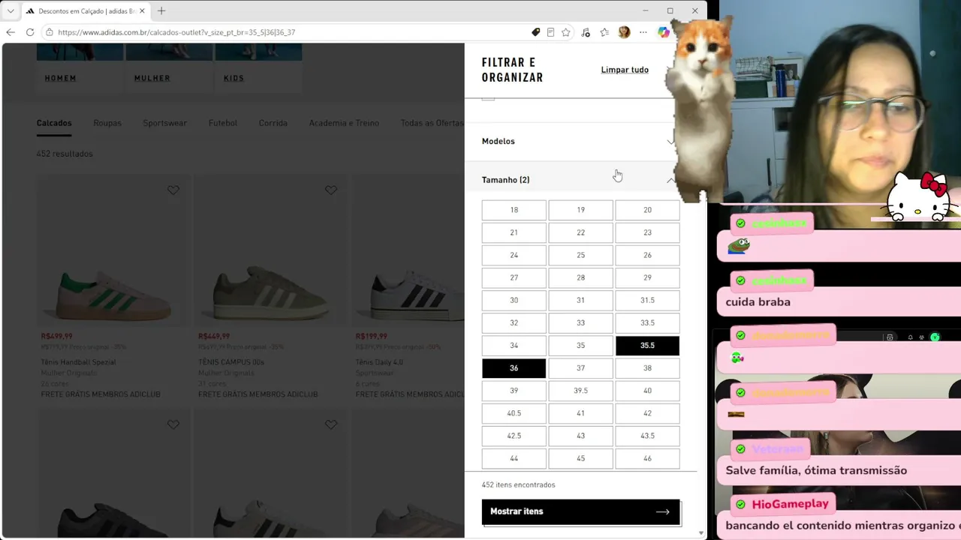Open the browser settings ellipsis menu
Screen dimensions: 961x540
[643, 32]
